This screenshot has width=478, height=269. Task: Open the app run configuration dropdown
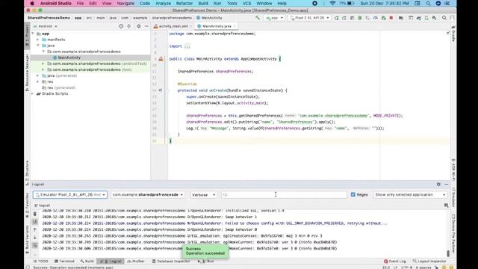pos(274,18)
